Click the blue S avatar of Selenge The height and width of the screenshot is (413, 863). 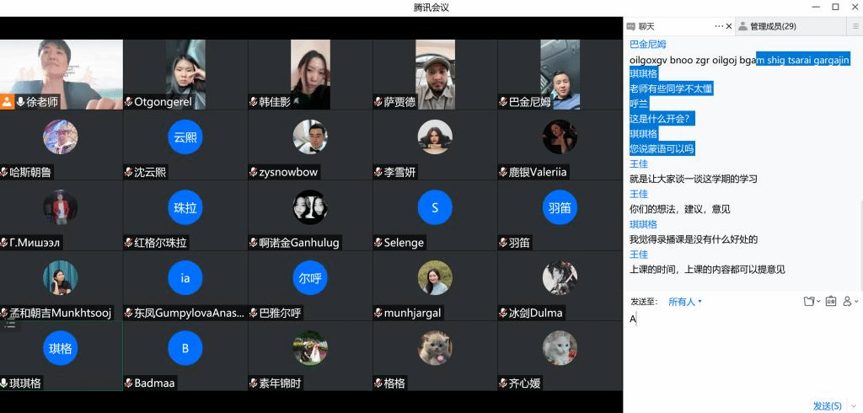(x=435, y=207)
